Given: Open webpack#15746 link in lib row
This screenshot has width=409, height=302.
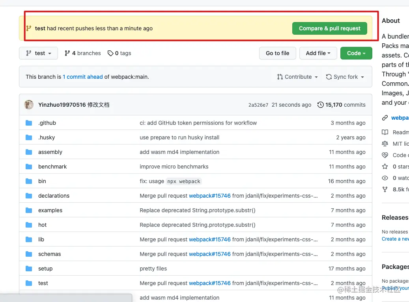Looking at the screenshot, I should [x=210, y=239].
